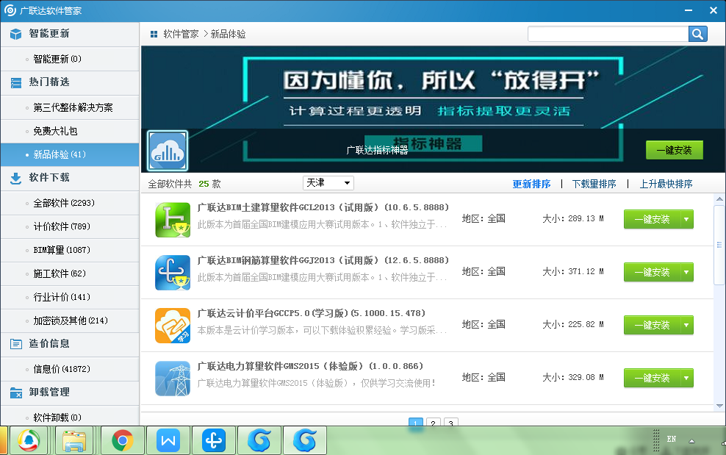Click the 广联达BIM钢筋算量软件GGJ2013 title

point(323,260)
